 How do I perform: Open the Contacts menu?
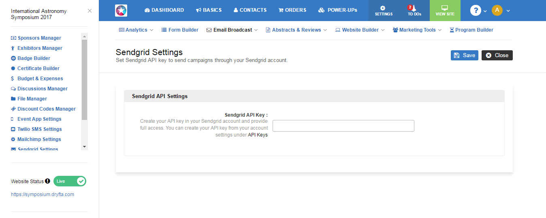[250, 10]
